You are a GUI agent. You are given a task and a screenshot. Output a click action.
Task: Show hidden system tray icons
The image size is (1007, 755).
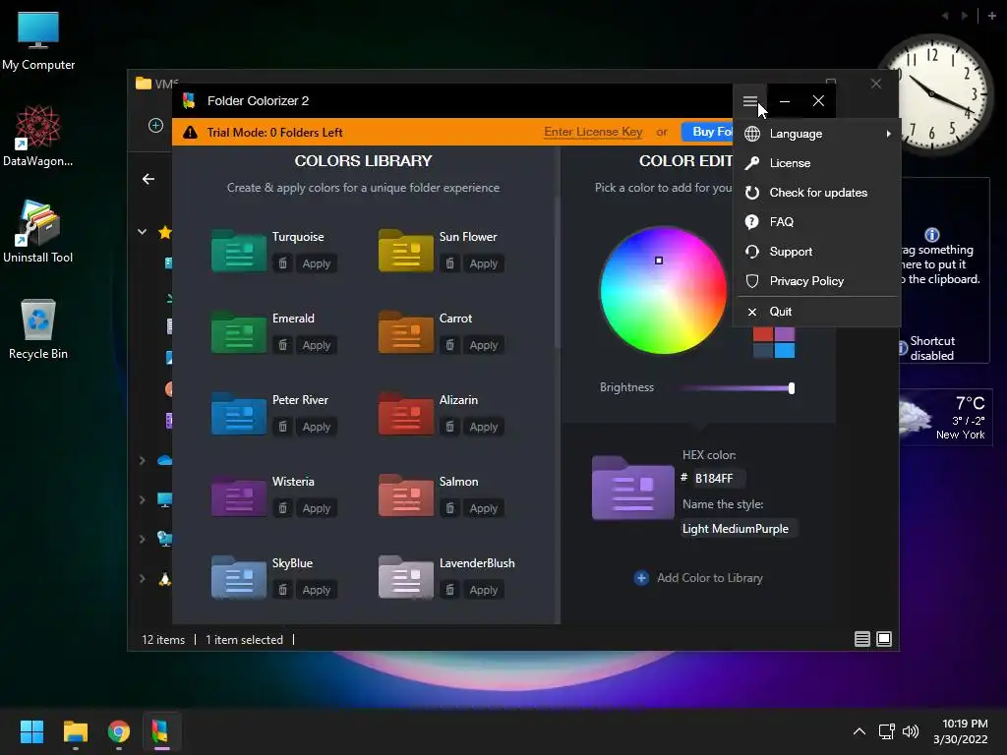coord(859,731)
